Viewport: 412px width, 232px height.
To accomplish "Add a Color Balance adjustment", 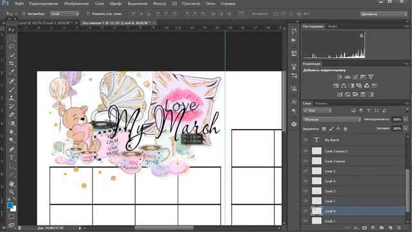I will [344, 86].
